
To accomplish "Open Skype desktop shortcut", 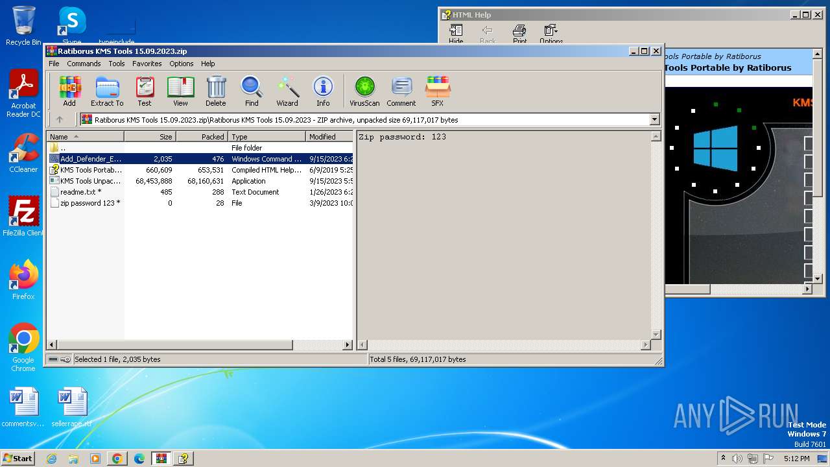I will (x=71, y=26).
